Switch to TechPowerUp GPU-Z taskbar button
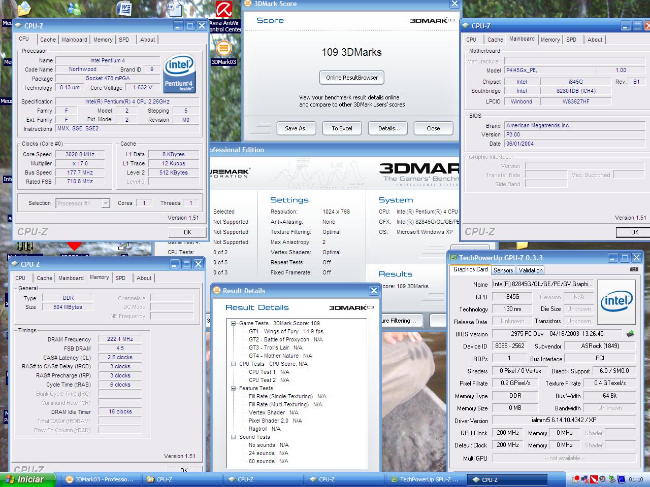650x487 pixels. pos(425,479)
